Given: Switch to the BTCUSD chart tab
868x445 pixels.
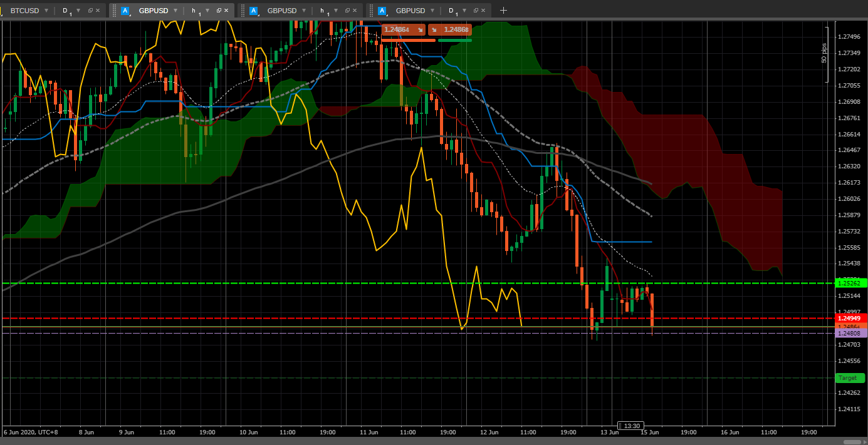Looking at the screenshot, I should pyautogui.click(x=24, y=11).
